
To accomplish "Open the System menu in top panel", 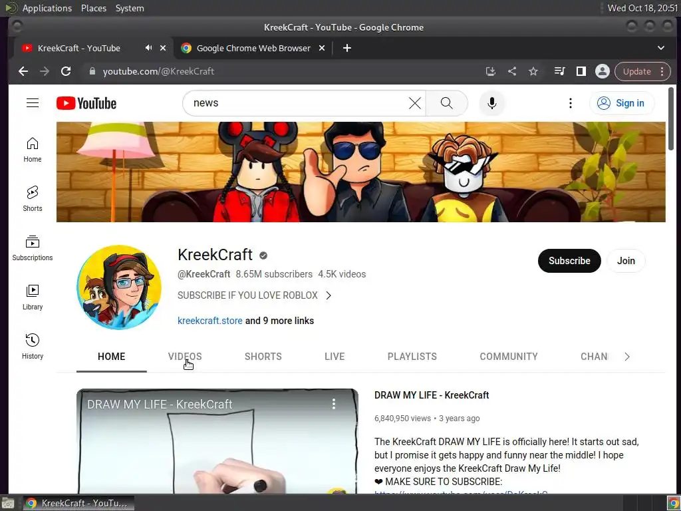I will (x=130, y=8).
